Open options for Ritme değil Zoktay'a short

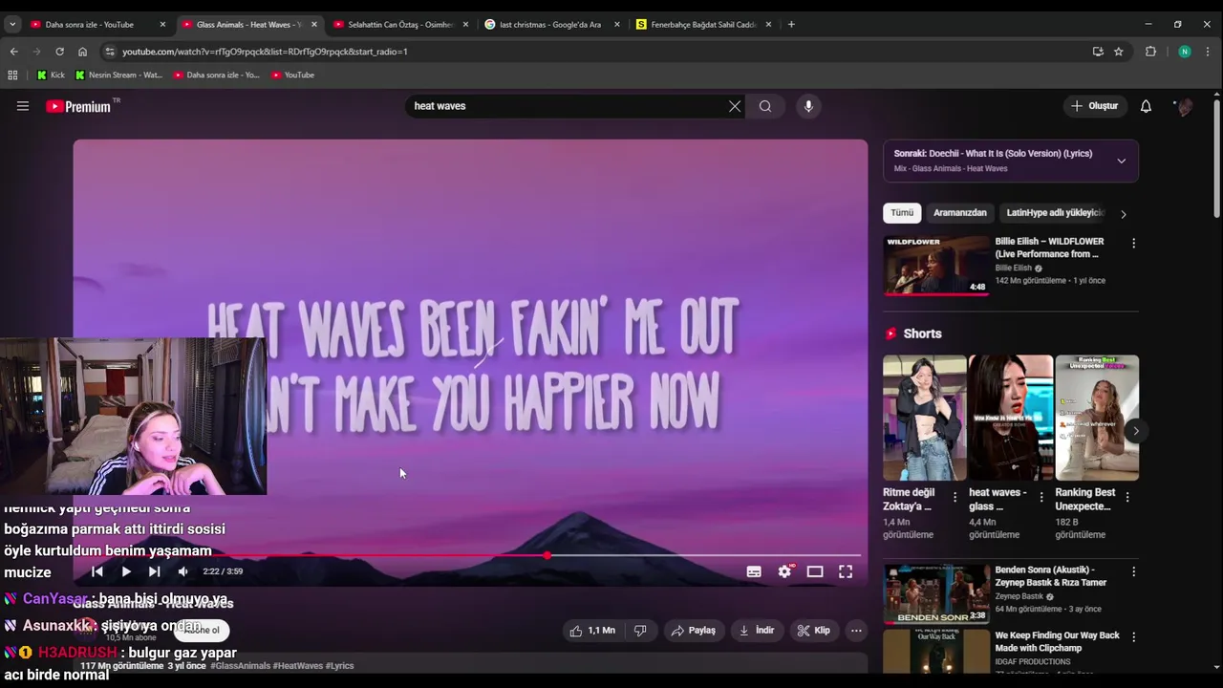coord(955,497)
